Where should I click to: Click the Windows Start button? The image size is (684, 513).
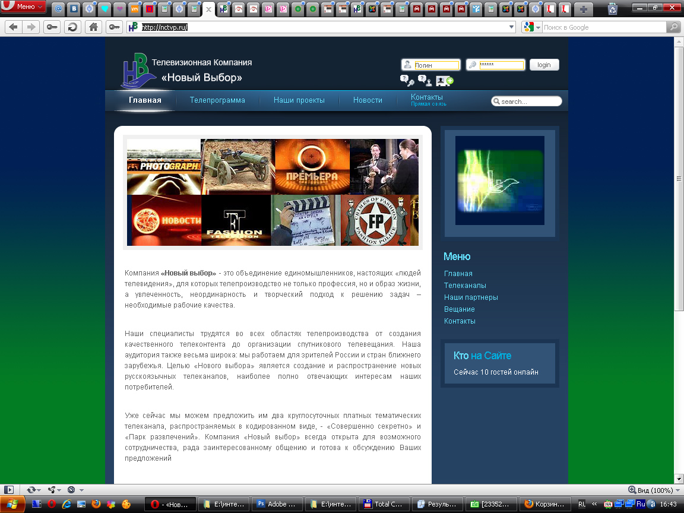click(12, 504)
